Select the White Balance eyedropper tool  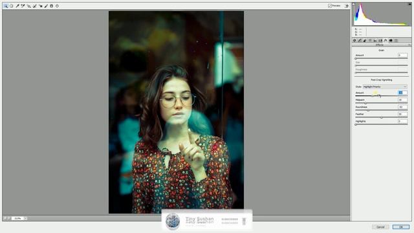(17, 6)
